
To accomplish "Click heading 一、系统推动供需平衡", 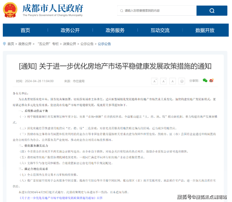I will pyautogui.click(x=33, y=111).
